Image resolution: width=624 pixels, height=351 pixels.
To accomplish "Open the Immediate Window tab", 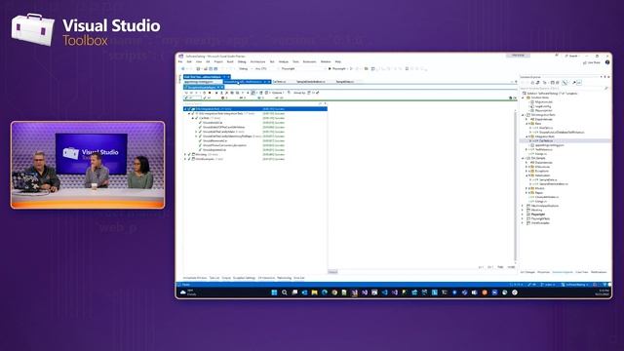I will 195,278.
